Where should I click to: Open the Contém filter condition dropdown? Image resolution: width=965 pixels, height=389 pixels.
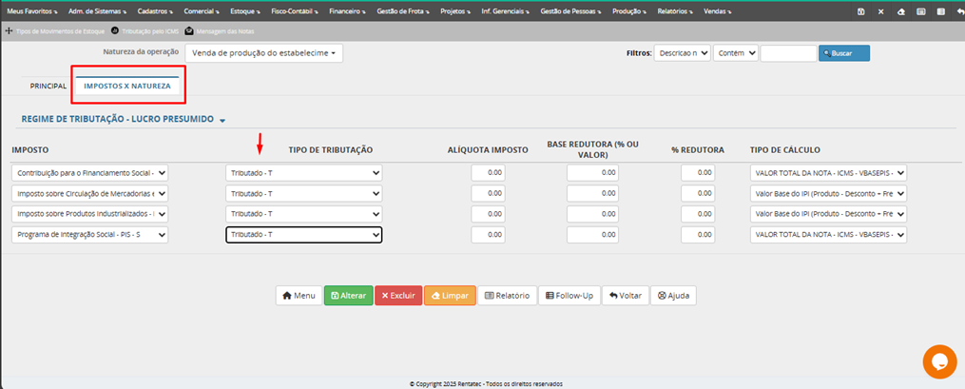[735, 53]
